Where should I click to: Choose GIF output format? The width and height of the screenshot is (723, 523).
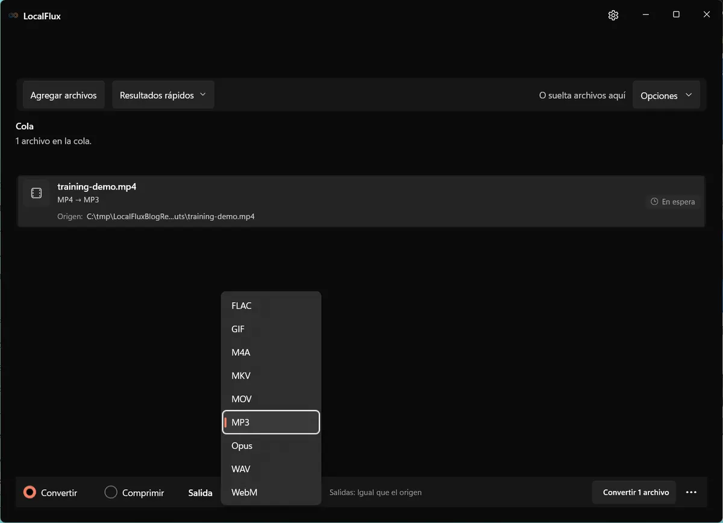tap(271, 329)
